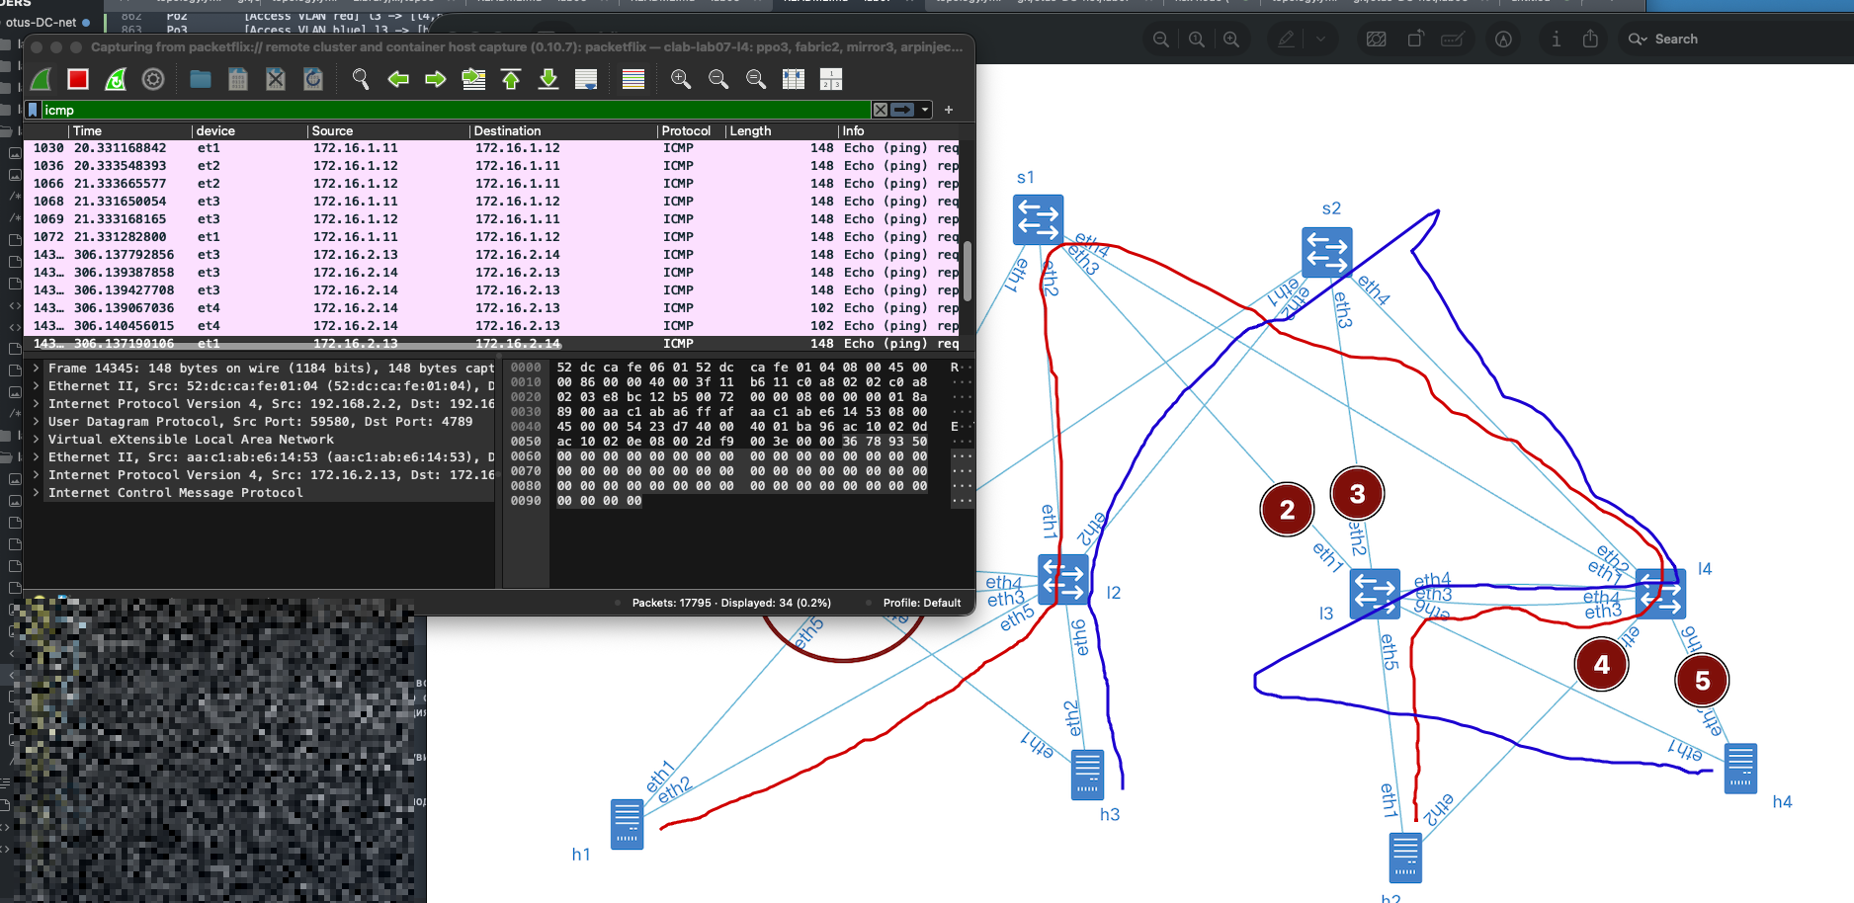Click the Preview share icon

point(1590,40)
